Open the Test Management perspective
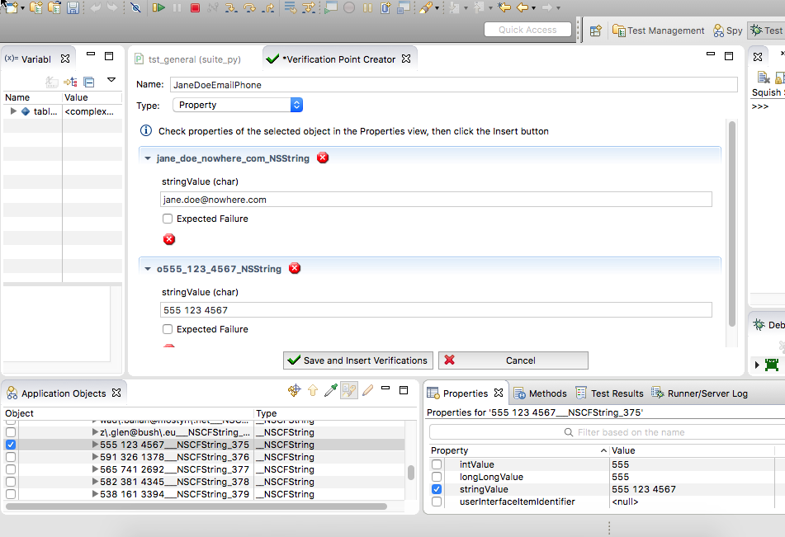The width and height of the screenshot is (785, 537). 658,31
